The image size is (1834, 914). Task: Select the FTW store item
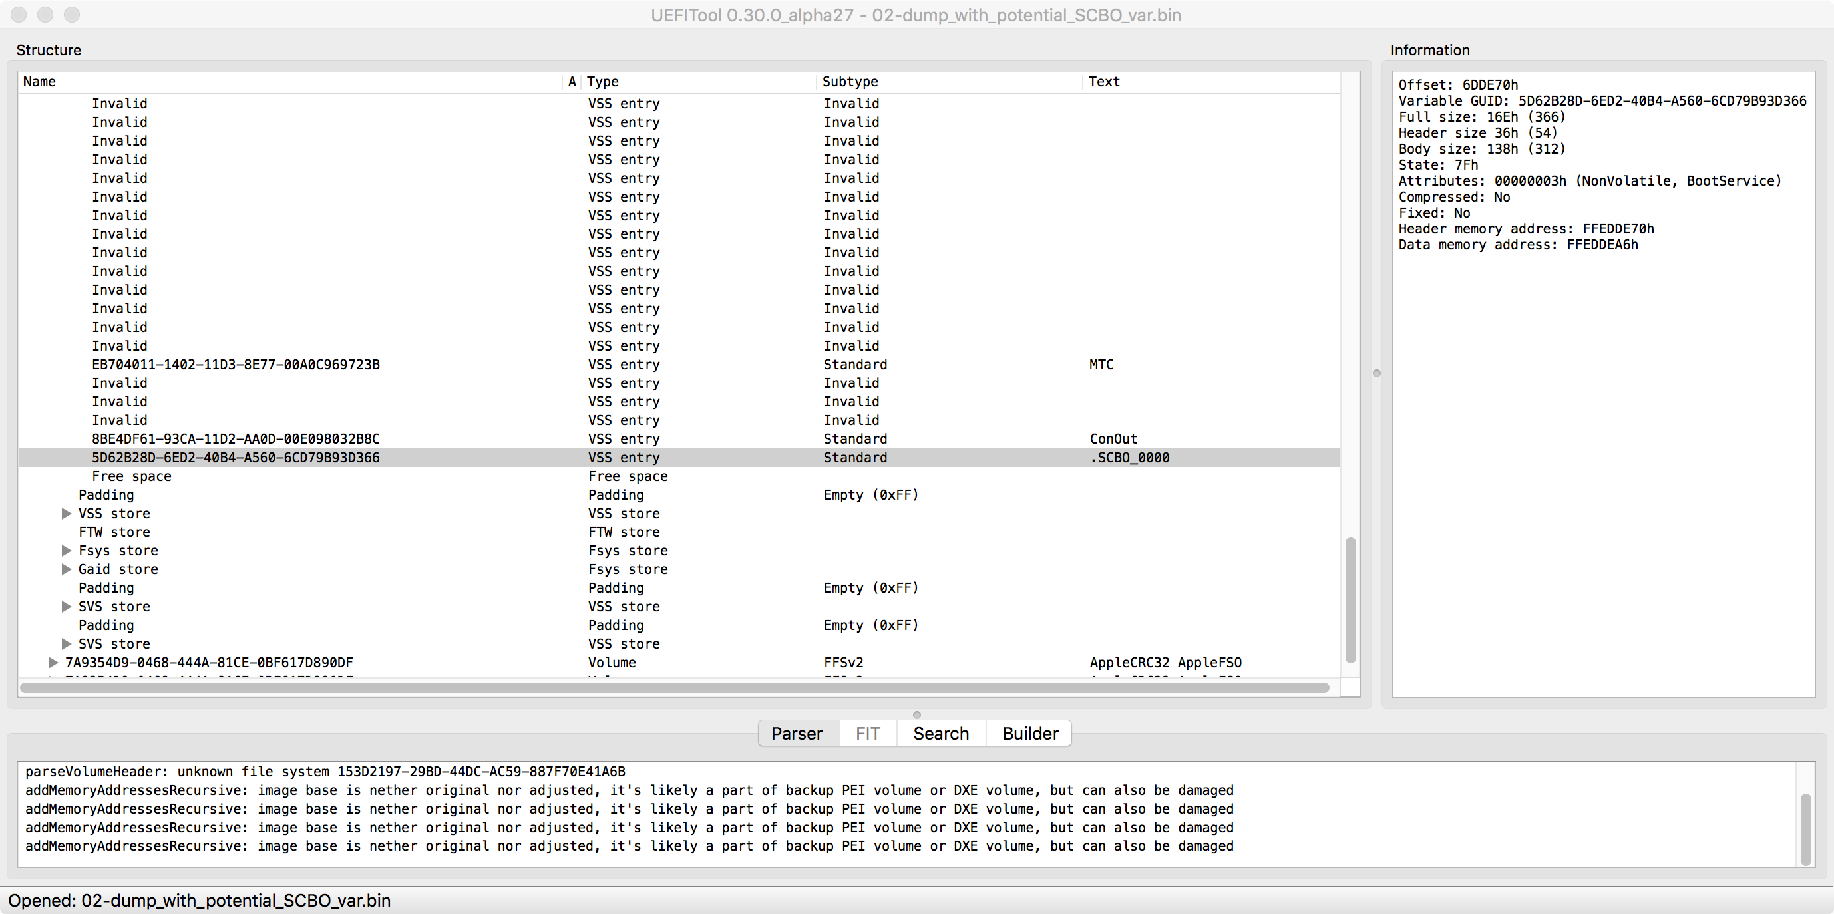click(114, 532)
